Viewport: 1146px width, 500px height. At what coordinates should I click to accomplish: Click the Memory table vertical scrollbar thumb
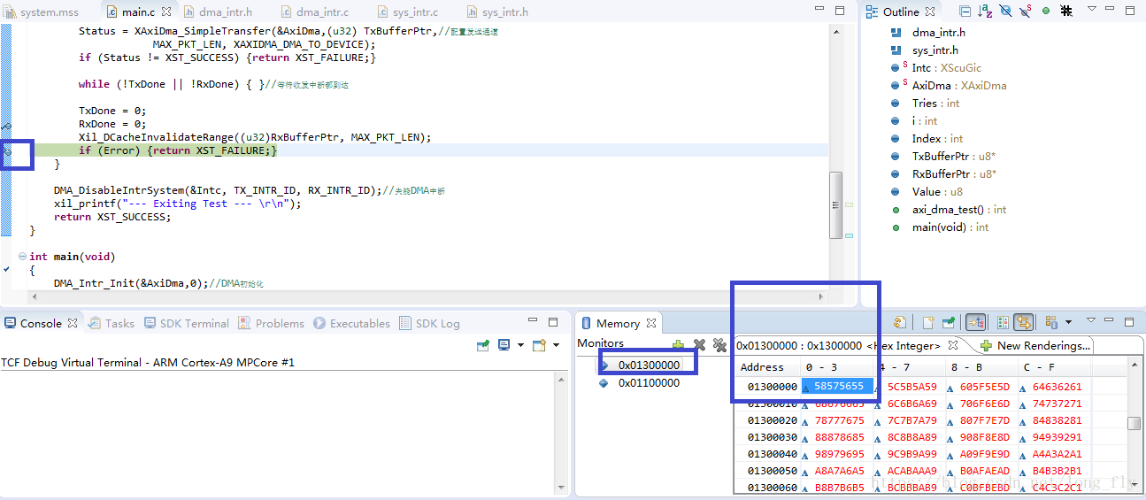1134,422
